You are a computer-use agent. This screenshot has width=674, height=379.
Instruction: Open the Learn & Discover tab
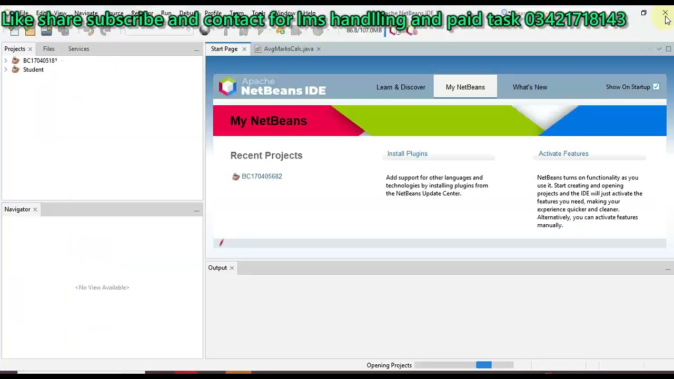point(401,87)
